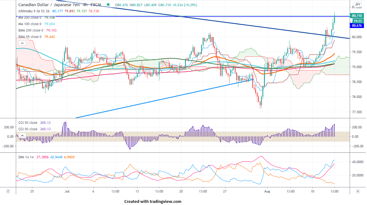Image resolution: width=367 pixels, height=205 pixels.
Task: Click the 77.500 price axis label
Action: (357, 112)
